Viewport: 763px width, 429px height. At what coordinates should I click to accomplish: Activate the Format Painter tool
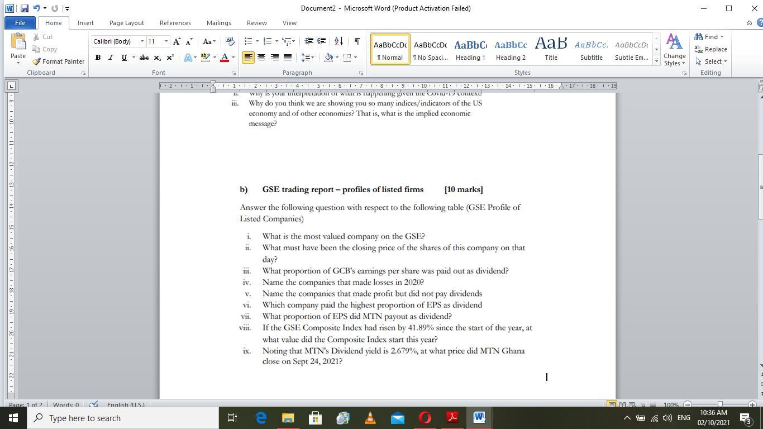tap(58, 61)
